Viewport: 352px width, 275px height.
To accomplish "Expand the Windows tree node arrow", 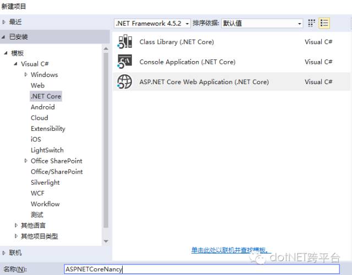I will [x=26, y=74].
